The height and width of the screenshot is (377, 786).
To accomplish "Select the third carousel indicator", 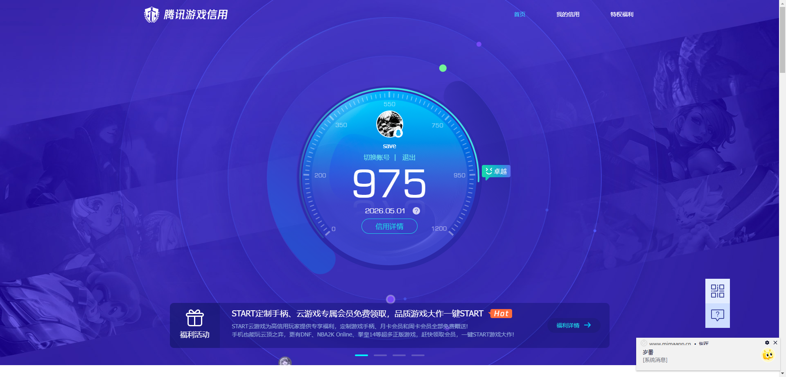I will [399, 355].
